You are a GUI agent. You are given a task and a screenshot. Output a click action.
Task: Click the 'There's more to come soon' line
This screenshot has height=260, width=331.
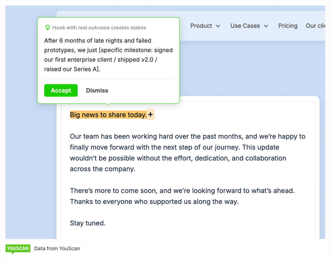182,191
